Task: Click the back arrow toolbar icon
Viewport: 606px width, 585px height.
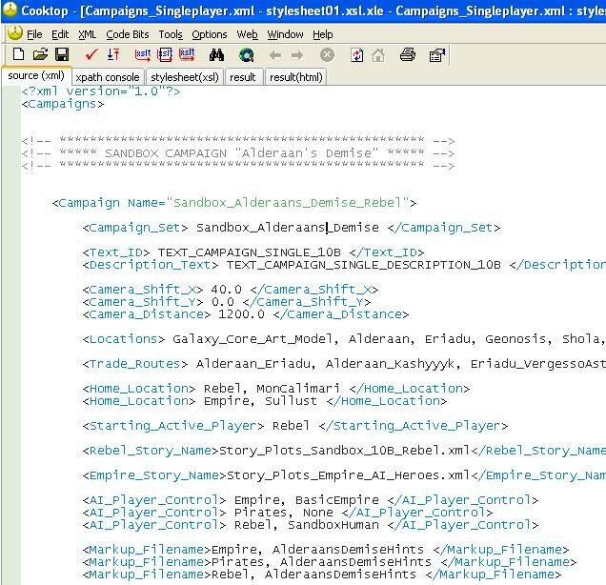Action: (275, 55)
